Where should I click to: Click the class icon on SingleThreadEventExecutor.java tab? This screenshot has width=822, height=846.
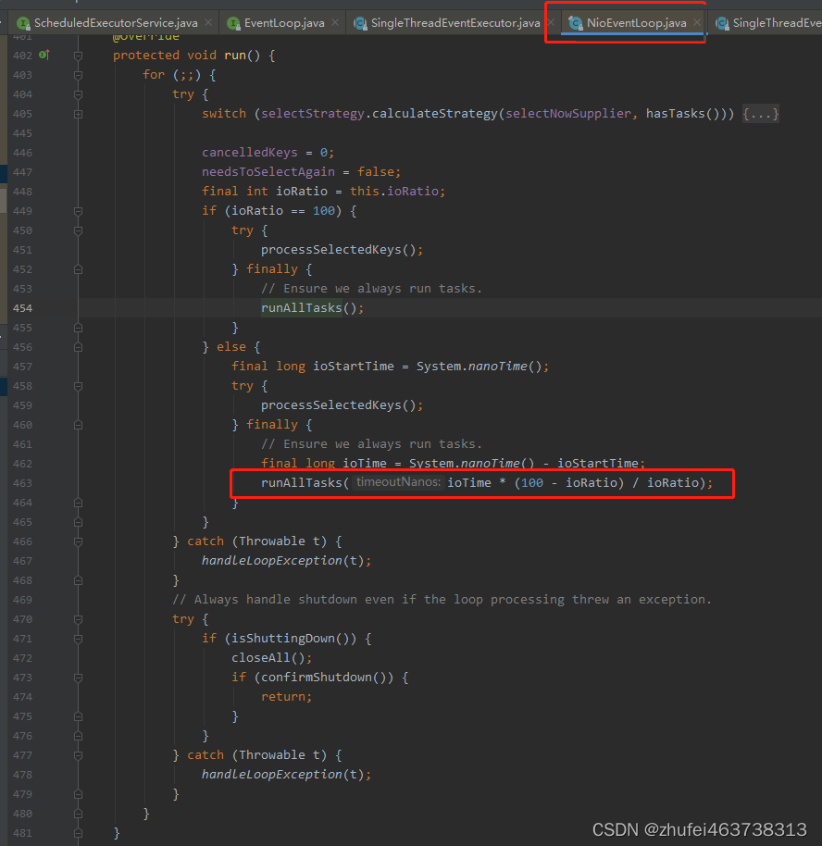pyautogui.click(x=360, y=23)
